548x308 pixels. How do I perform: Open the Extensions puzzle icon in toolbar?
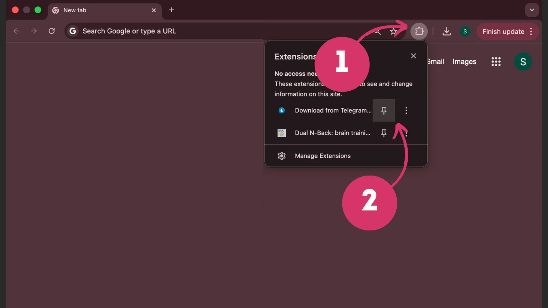pyautogui.click(x=419, y=31)
